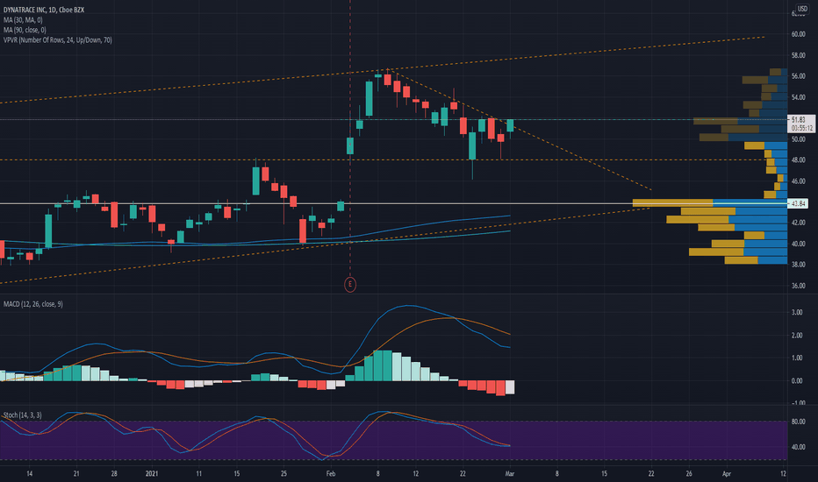818x482 pixels.
Task: Click the 48.00 price axis label
Action: point(798,160)
